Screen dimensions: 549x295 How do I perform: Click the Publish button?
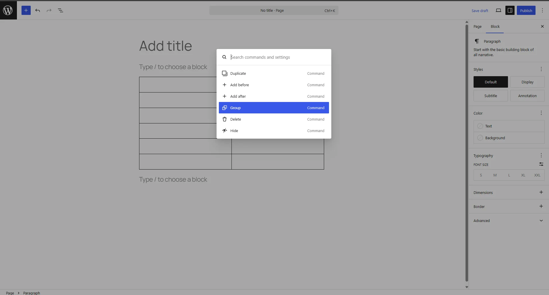(526, 10)
